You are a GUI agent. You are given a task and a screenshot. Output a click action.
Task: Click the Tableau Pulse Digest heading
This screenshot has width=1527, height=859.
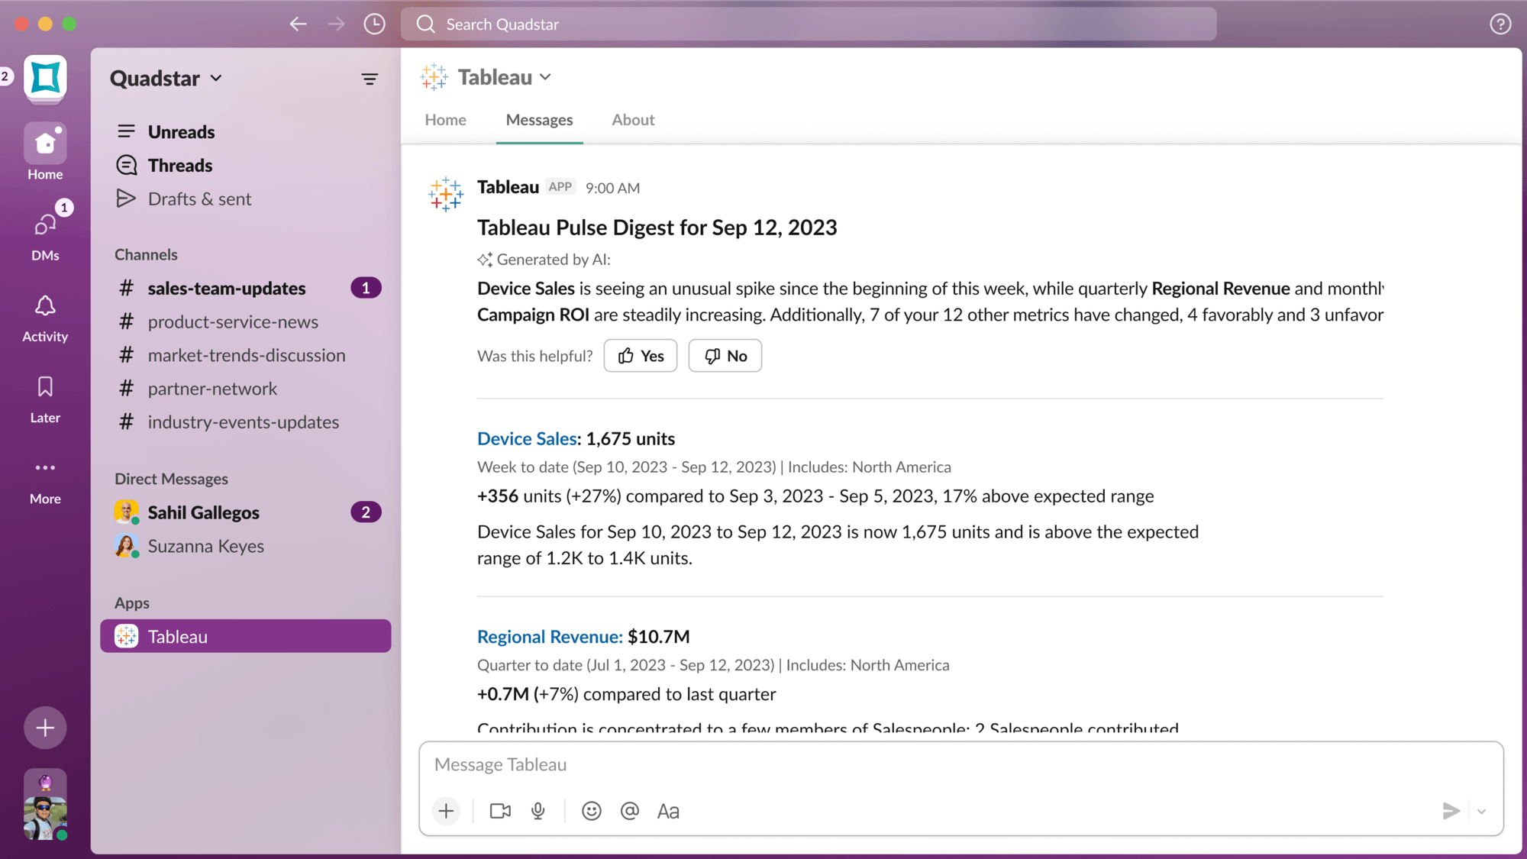pyautogui.click(x=657, y=228)
